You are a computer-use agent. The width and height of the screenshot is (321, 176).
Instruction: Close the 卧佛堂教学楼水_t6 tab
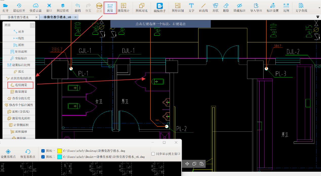(75, 17)
